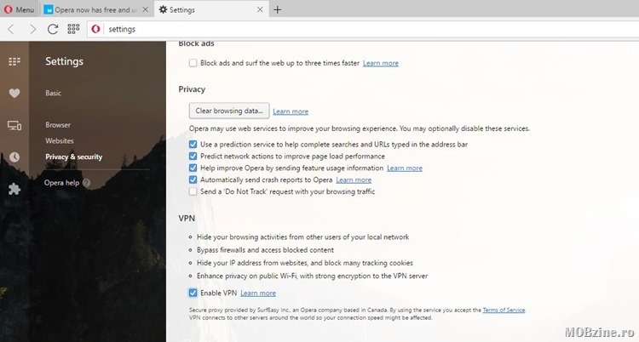639x342 pixels.
Task: Toggle Enable VPN checkbox
Action: coord(193,293)
